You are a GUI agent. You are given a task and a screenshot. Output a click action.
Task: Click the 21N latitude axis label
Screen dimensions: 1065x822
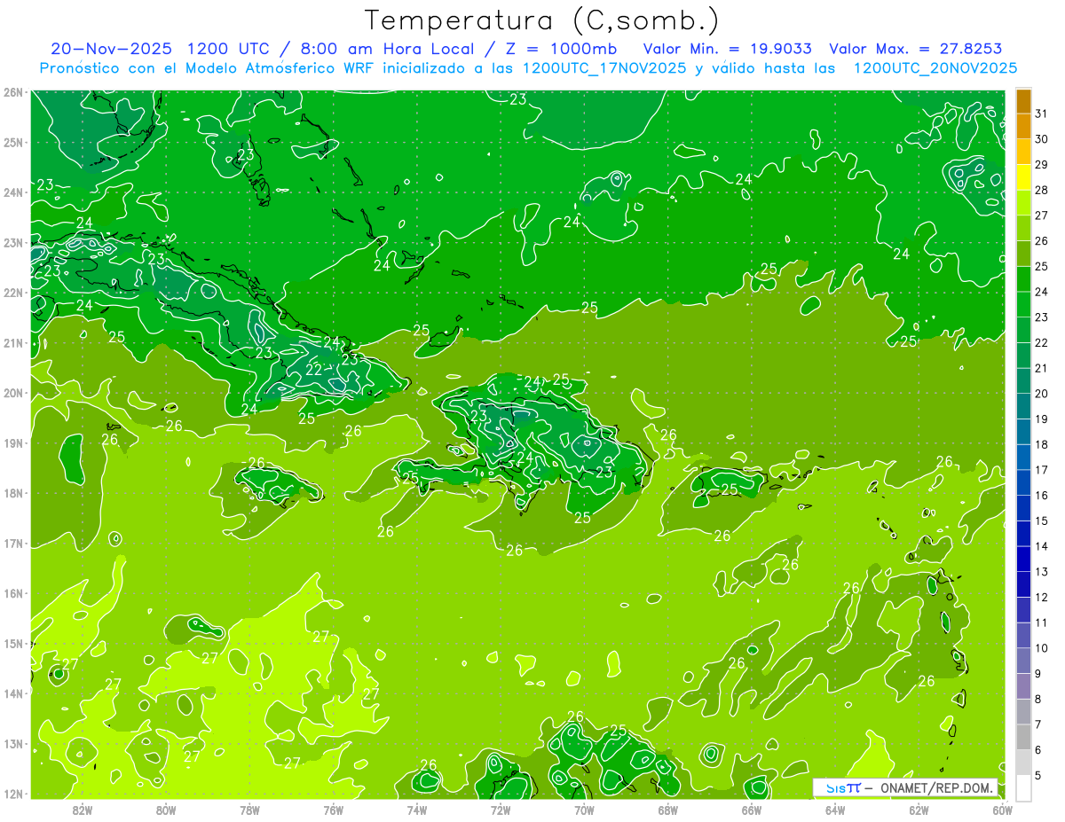point(12,342)
